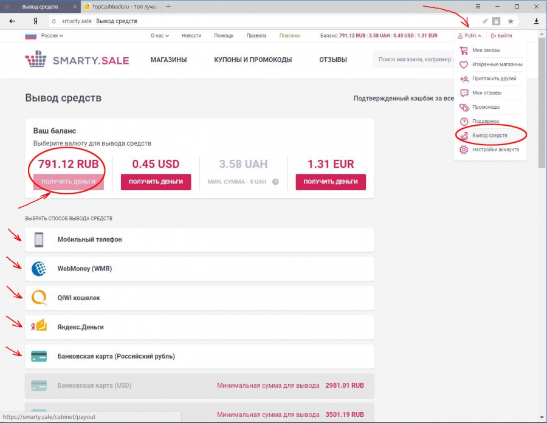
Task: Click the address bar URL 'smarty.sale'
Action: click(x=77, y=21)
